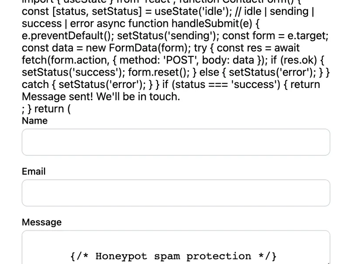Click inside the Message textarea

[x=176, y=246]
